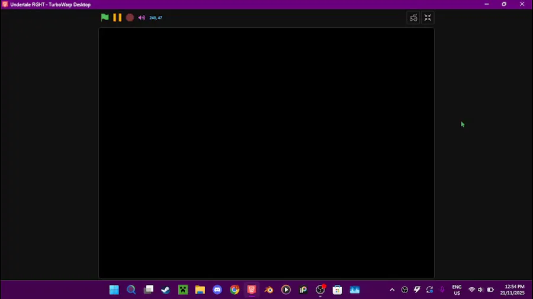Open the blue chart app on taskbar
This screenshot has width=533, height=299.
(x=355, y=290)
